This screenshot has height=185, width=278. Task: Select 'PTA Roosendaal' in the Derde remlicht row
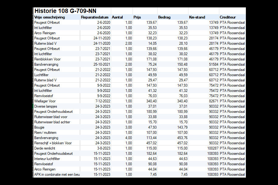coord(232,148)
